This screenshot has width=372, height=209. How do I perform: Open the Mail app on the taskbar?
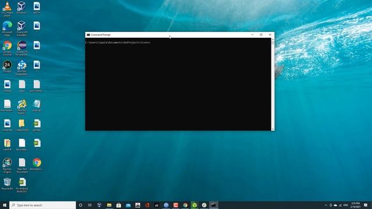point(128,205)
